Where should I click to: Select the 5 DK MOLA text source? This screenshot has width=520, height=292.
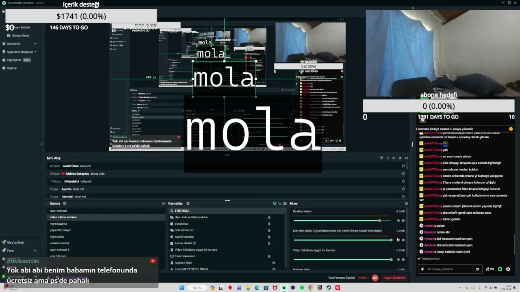coord(227,211)
